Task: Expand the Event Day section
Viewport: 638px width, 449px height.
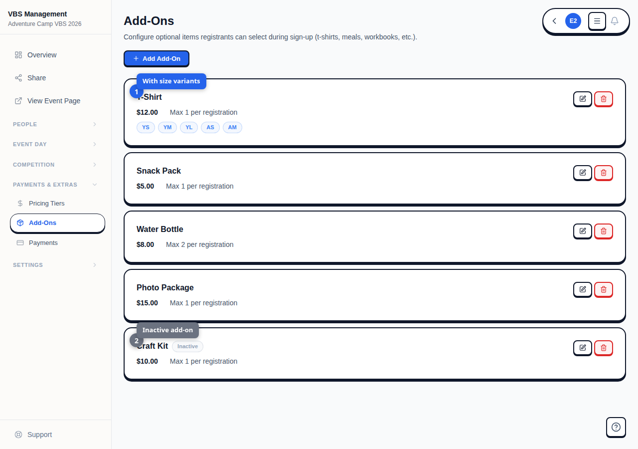Action: 55,144
